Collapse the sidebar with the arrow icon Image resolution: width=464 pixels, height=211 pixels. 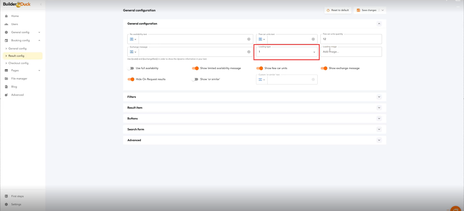click(41, 4)
